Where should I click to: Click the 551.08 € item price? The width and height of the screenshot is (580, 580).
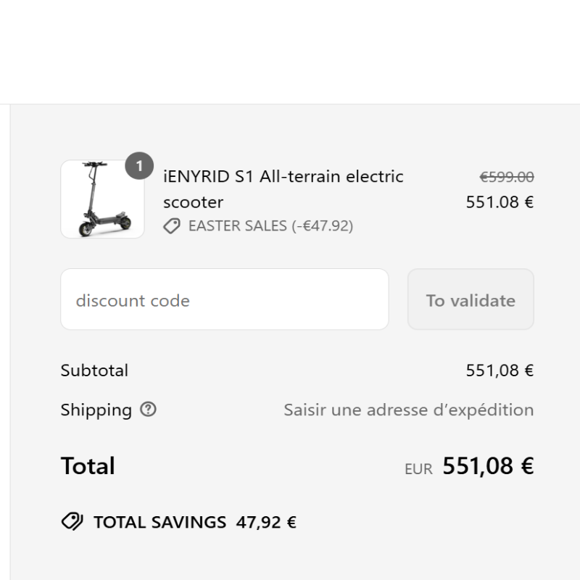click(x=500, y=202)
